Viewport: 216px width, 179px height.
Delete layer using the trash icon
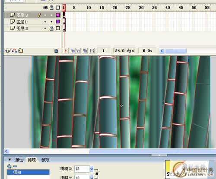click(x=56, y=51)
